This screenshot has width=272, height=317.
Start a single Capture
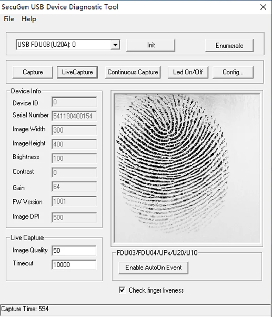click(32, 72)
